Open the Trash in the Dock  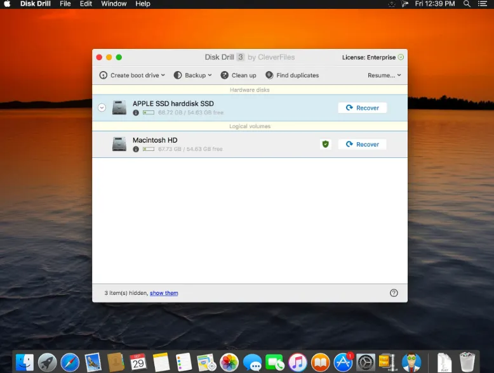pos(467,362)
